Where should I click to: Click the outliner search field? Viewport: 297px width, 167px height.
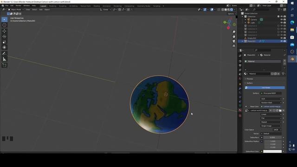tap(261, 9)
